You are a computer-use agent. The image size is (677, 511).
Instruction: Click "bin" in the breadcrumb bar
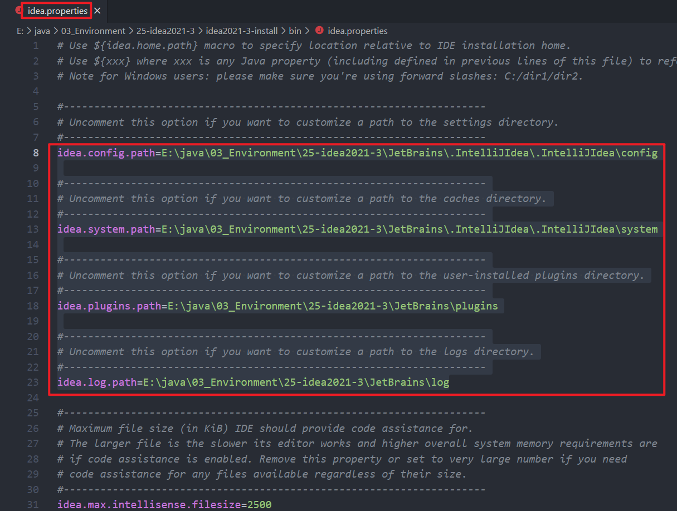coord(294,31)
